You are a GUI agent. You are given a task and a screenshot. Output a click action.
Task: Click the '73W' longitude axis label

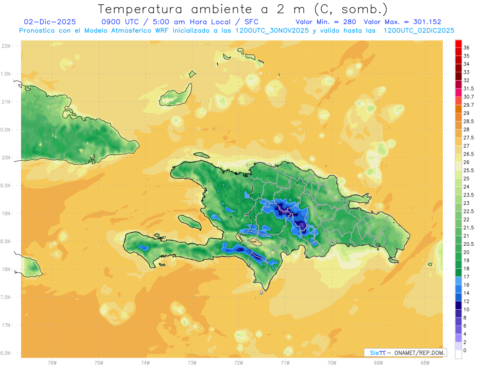[192, 363]
